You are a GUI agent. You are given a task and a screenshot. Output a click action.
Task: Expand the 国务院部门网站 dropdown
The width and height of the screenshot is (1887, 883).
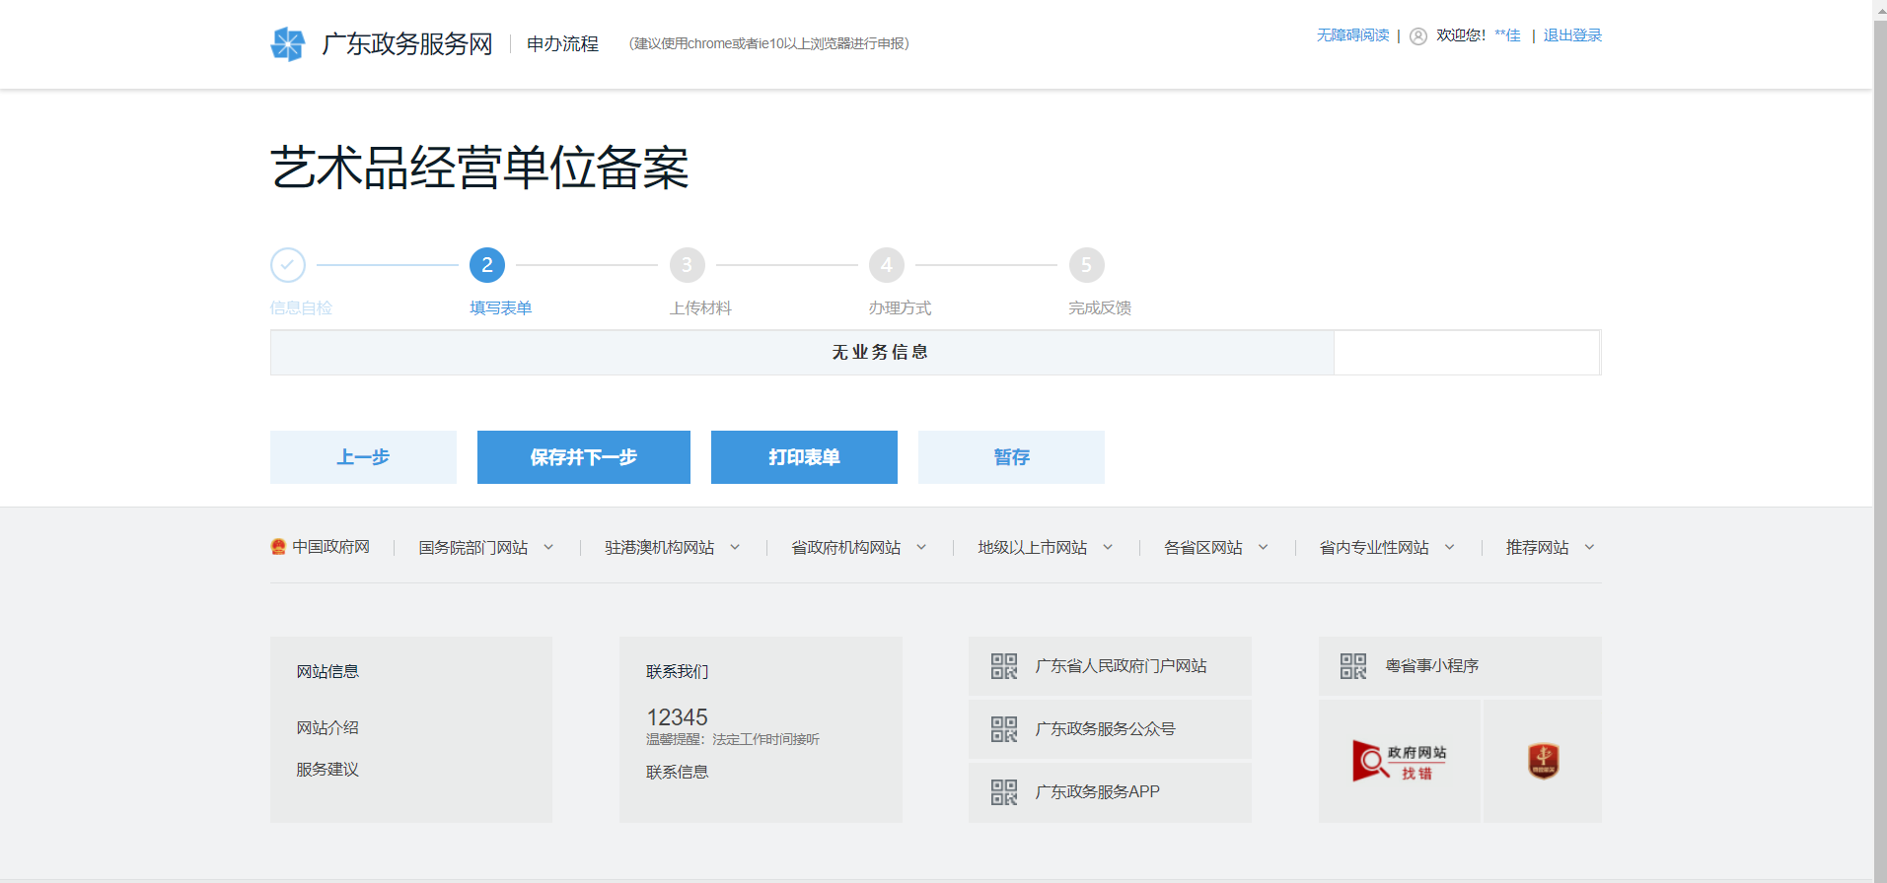click(485, 548)
